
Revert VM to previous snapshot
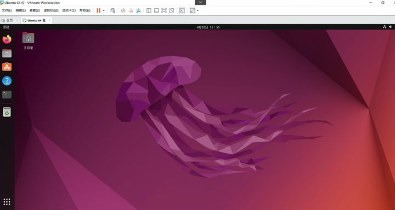(x=131, y=10)
